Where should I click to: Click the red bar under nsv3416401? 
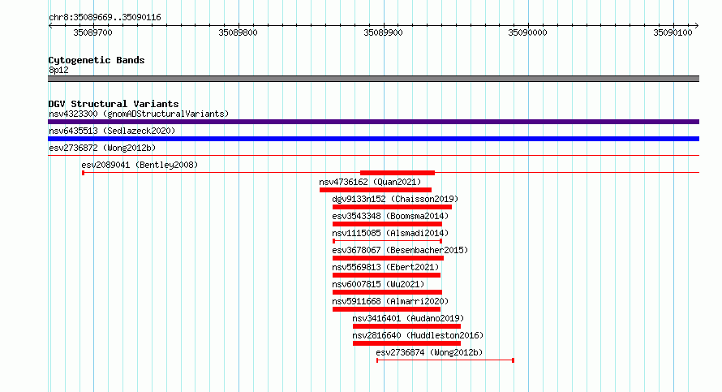coord(406,326)
